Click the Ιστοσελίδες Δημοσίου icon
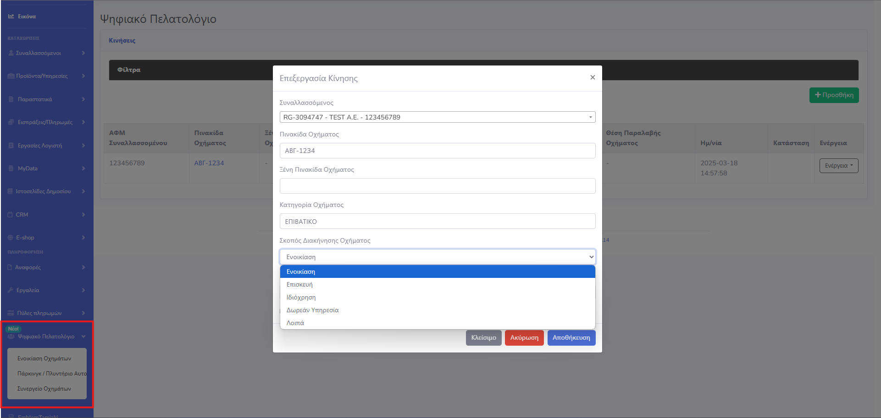The image size is (881, 418). tap(10, 191)
